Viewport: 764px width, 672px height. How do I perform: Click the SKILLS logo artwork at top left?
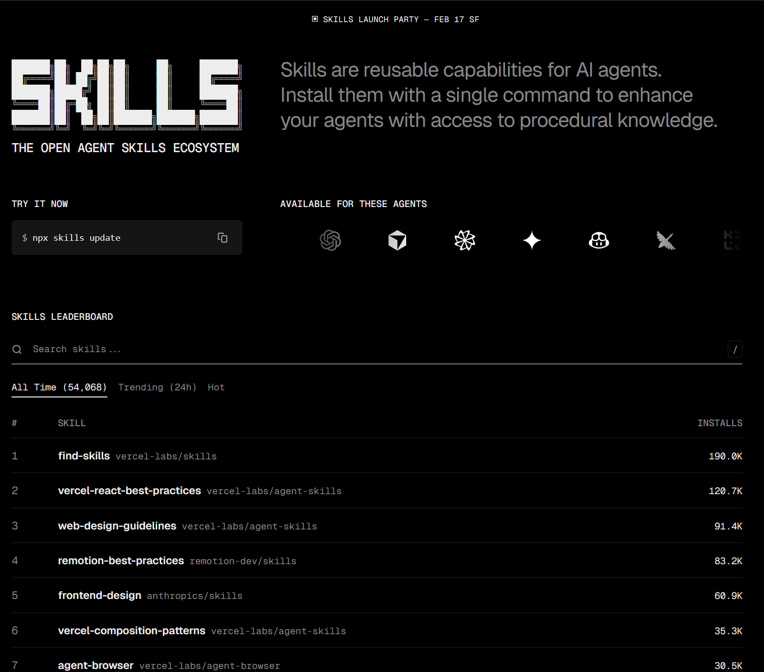point(126,94)
